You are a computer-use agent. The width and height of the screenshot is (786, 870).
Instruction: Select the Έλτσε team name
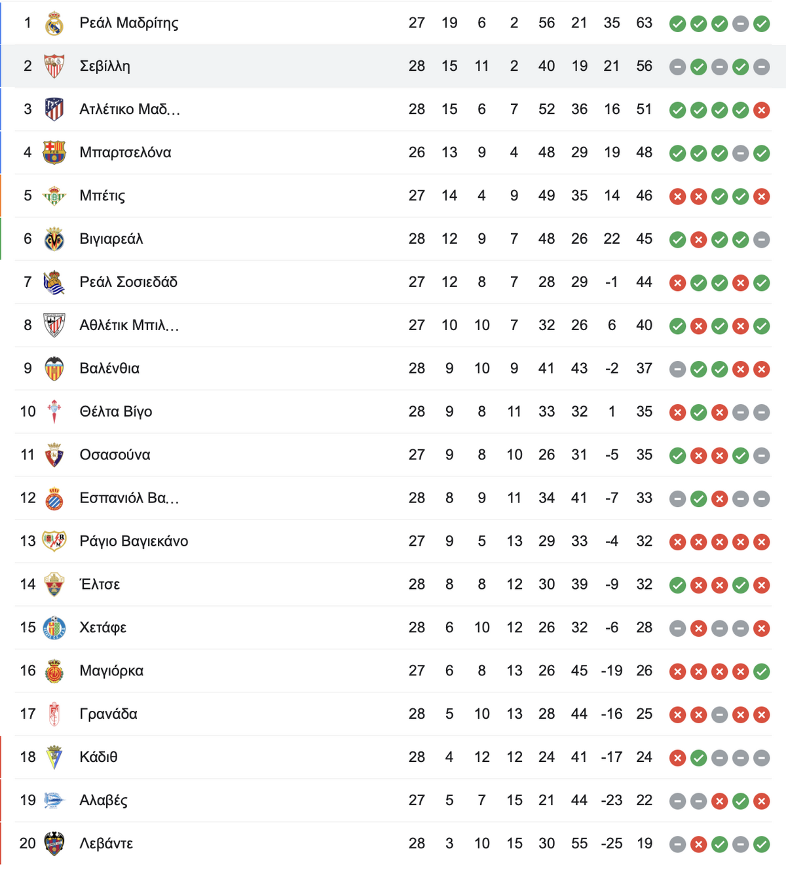pyautogui.click(x=100, y=584)
